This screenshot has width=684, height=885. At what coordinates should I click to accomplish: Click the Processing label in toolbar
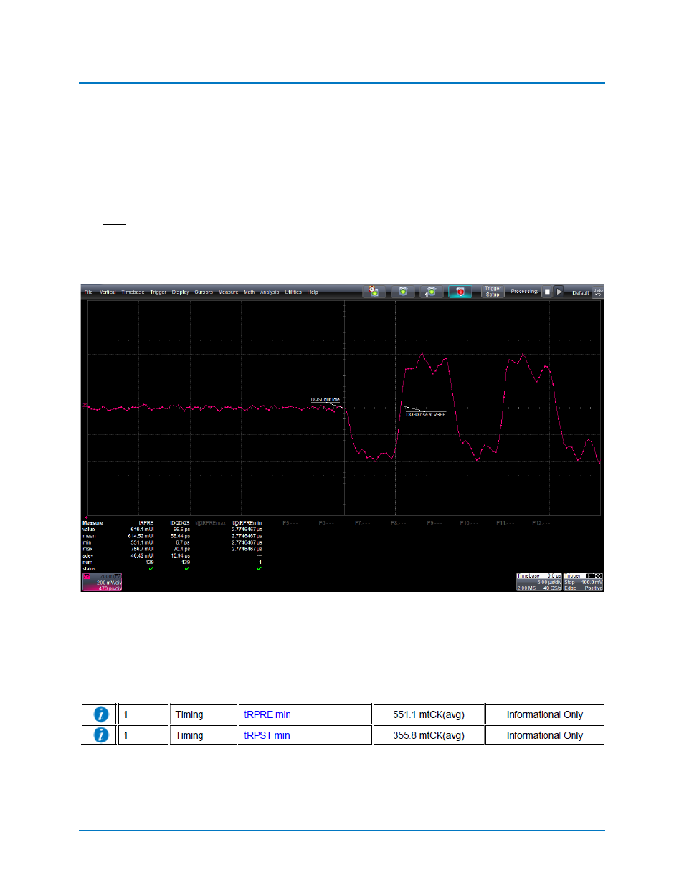(524, 292)
